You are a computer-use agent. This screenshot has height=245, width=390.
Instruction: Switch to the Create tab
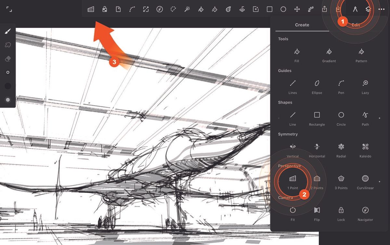(302, 25)
